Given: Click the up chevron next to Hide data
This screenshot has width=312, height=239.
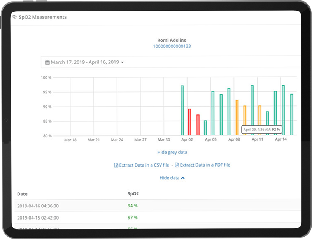Looking at the screenshot, I should coord(183,178).
